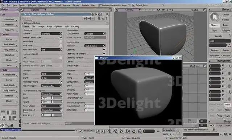Maximize the Camera viewport with corner icon

click(204, 10)
